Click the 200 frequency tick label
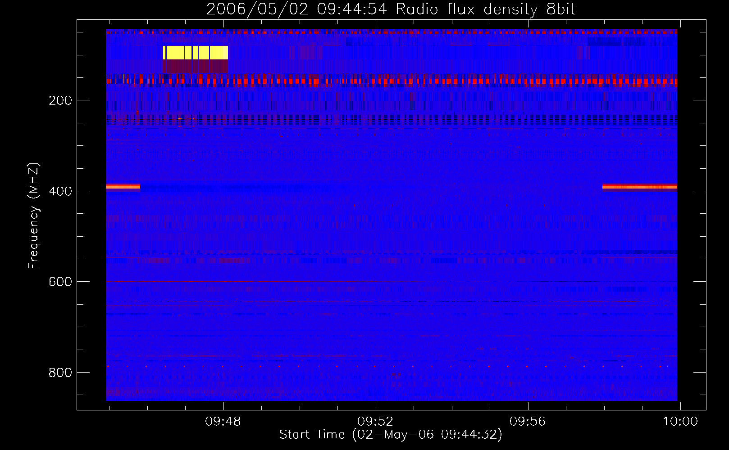This screenshot has width=729, height=450. pos(60,100)
